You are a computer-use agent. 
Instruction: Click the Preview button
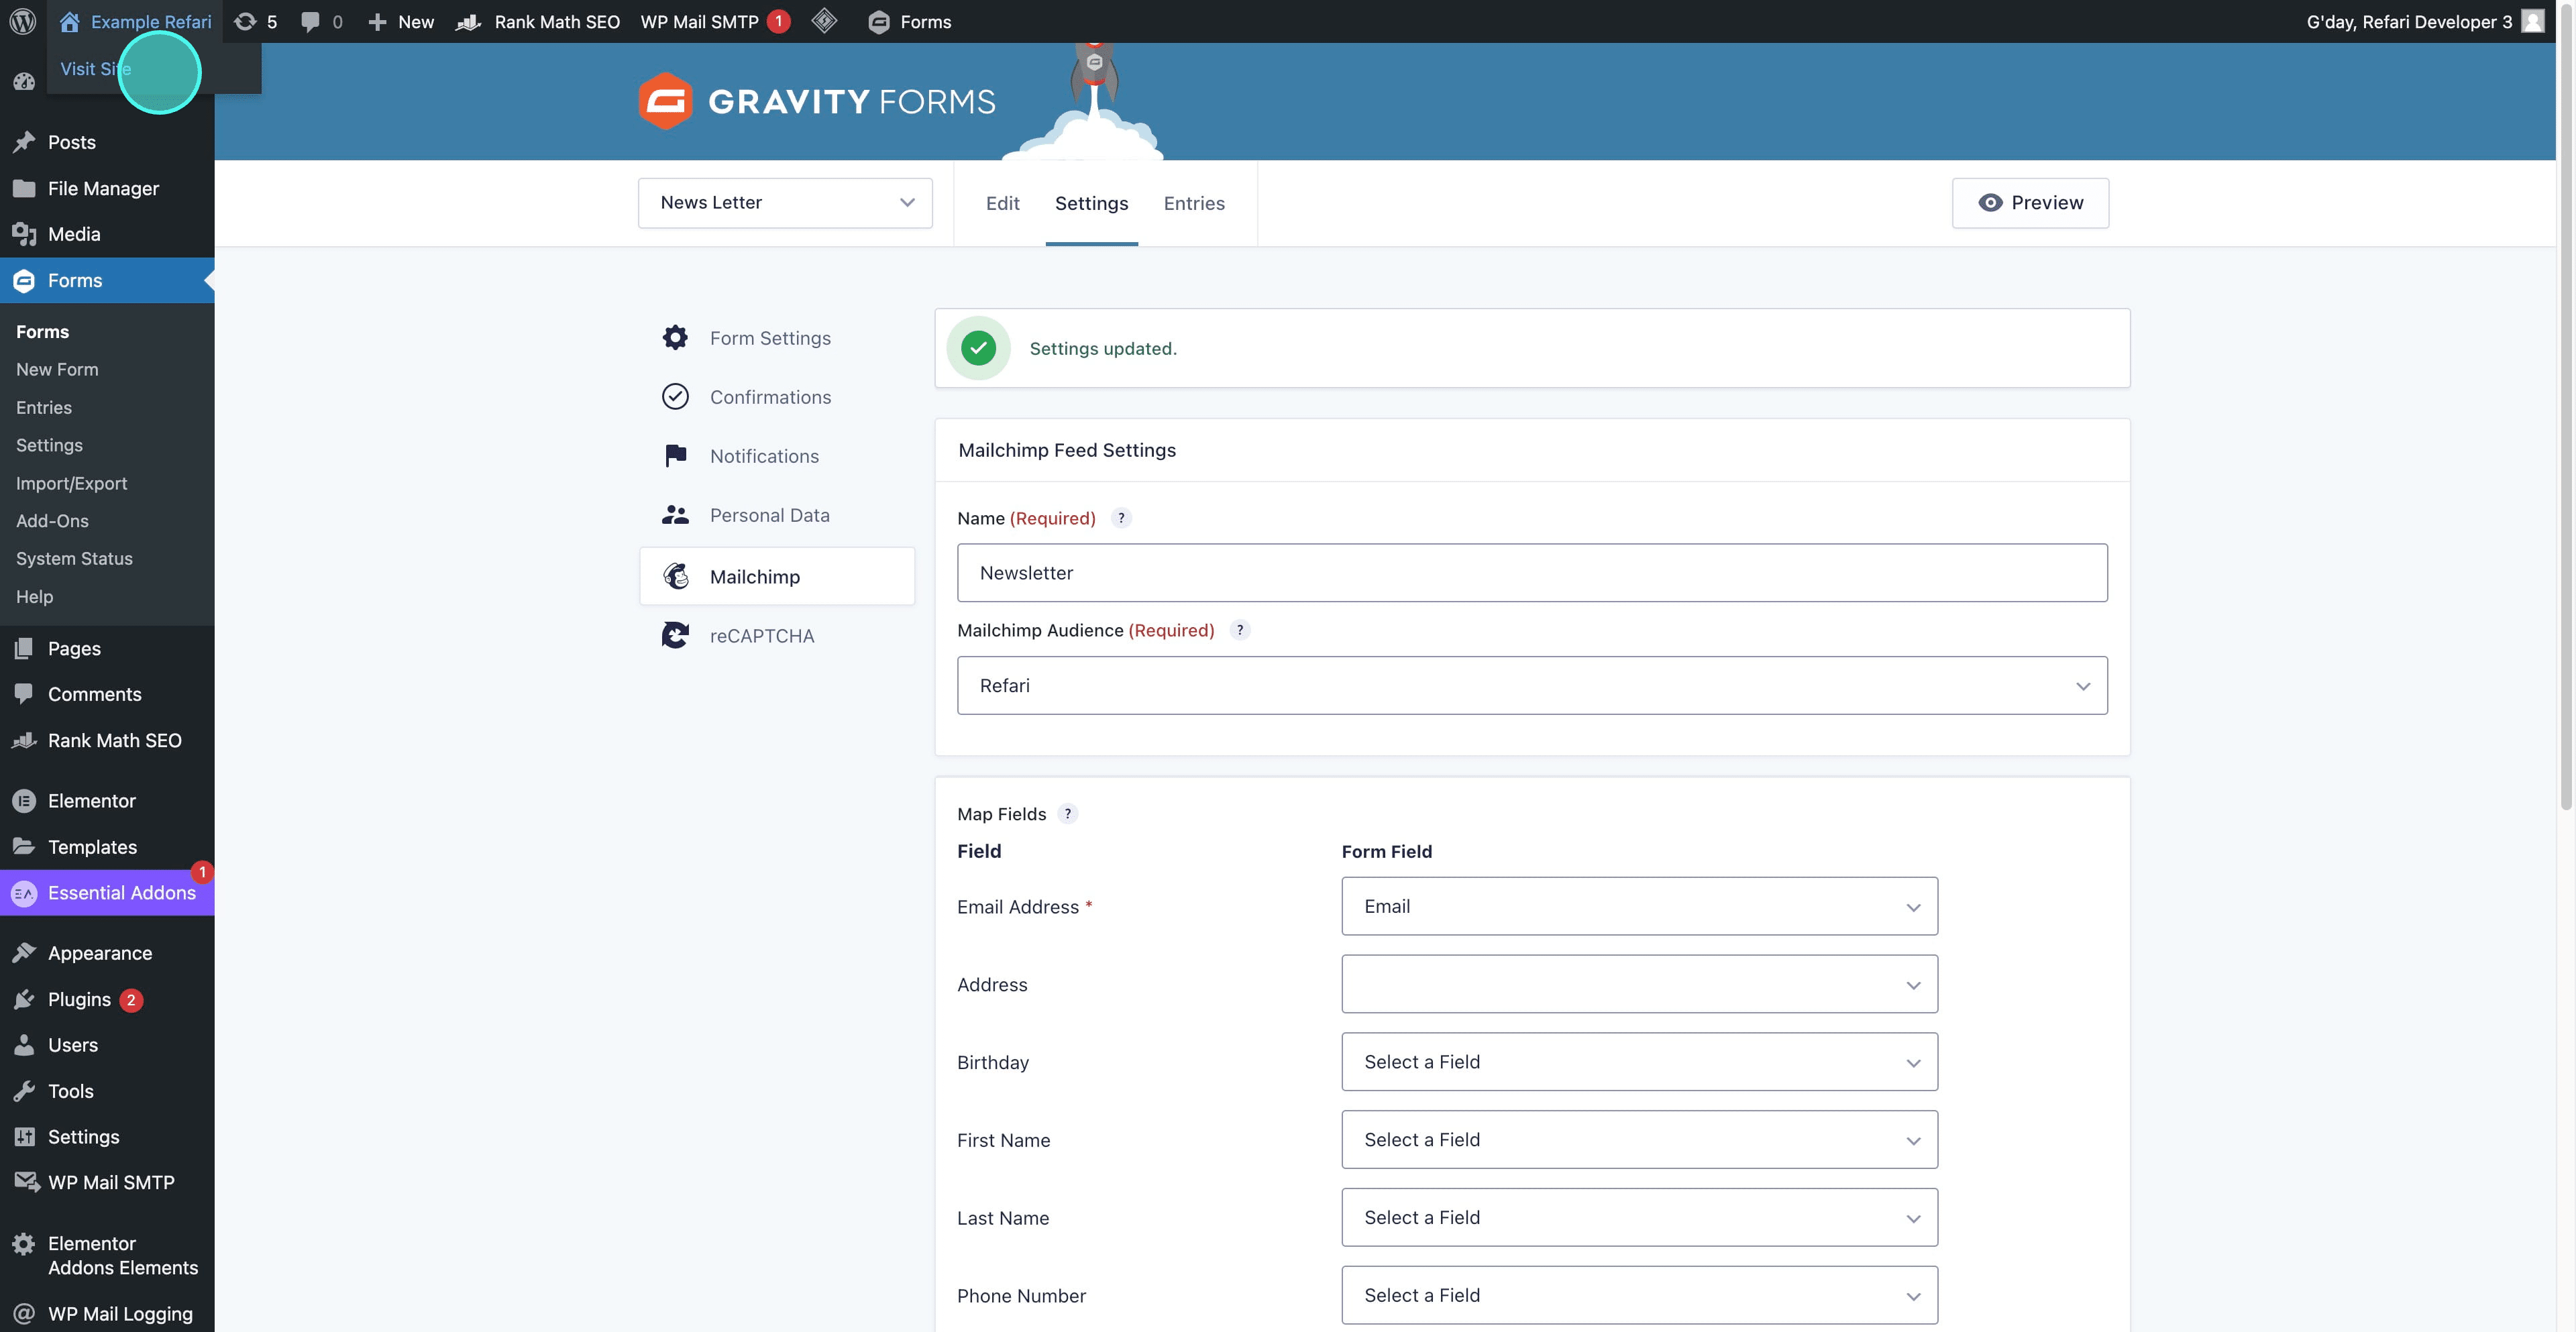click(x=2030, y=203)
